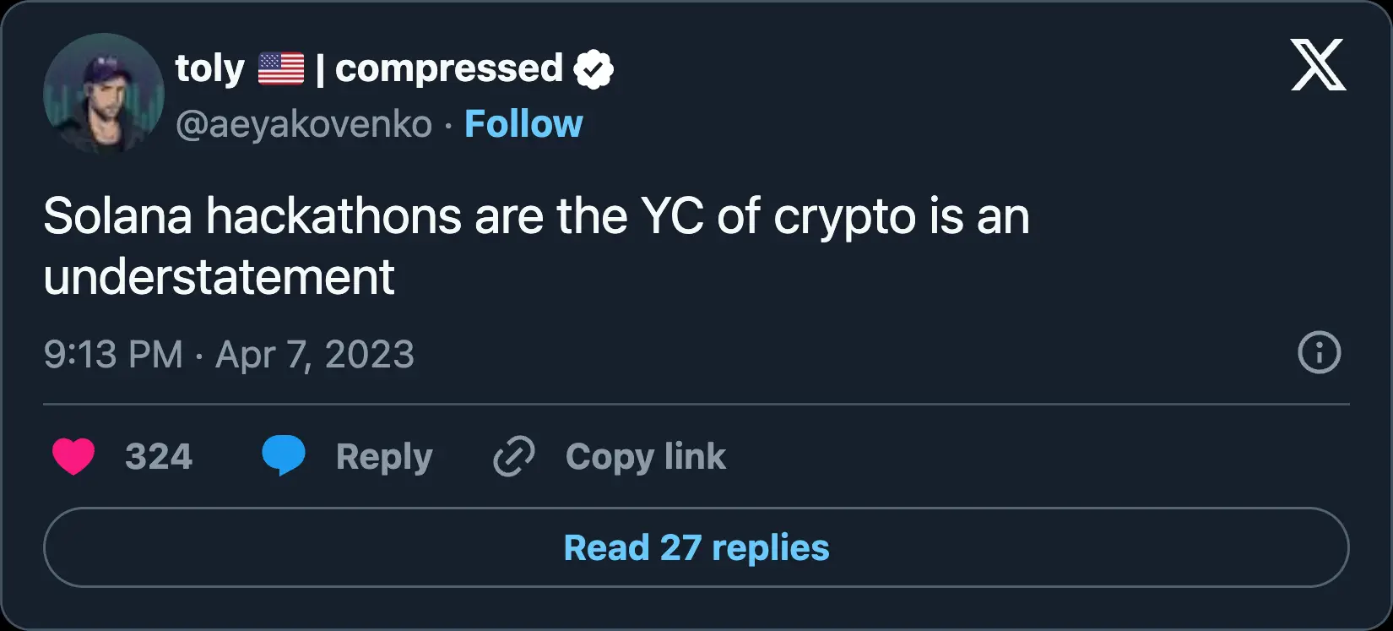Click the "Reply" text label
1393x631 pixels.
(384, 457)
